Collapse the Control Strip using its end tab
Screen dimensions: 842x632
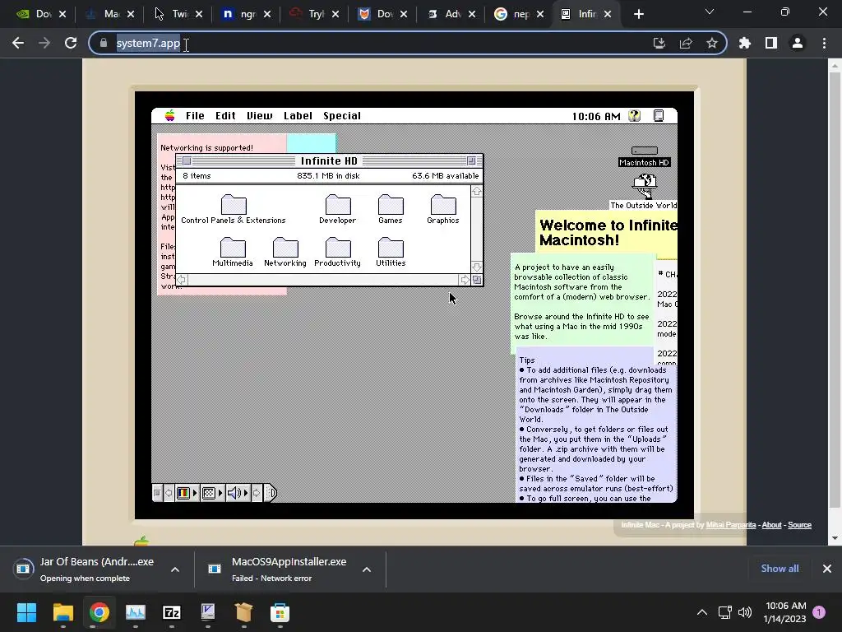click(x=271, y=493)
